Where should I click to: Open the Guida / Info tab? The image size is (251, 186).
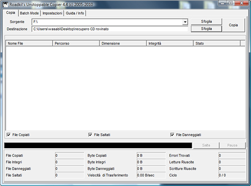(75, 13)
